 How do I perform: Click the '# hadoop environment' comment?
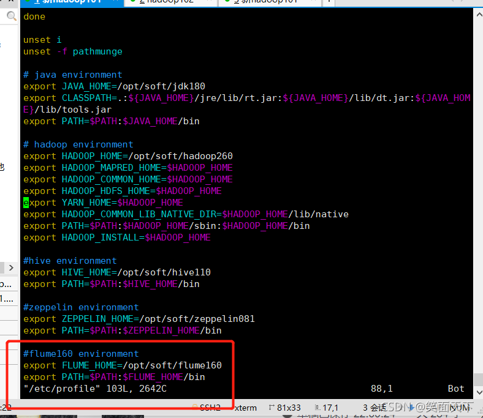coord(78,144)
